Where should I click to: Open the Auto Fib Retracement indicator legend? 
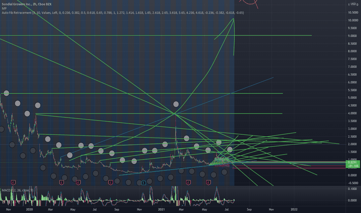[x=123, y=13]
